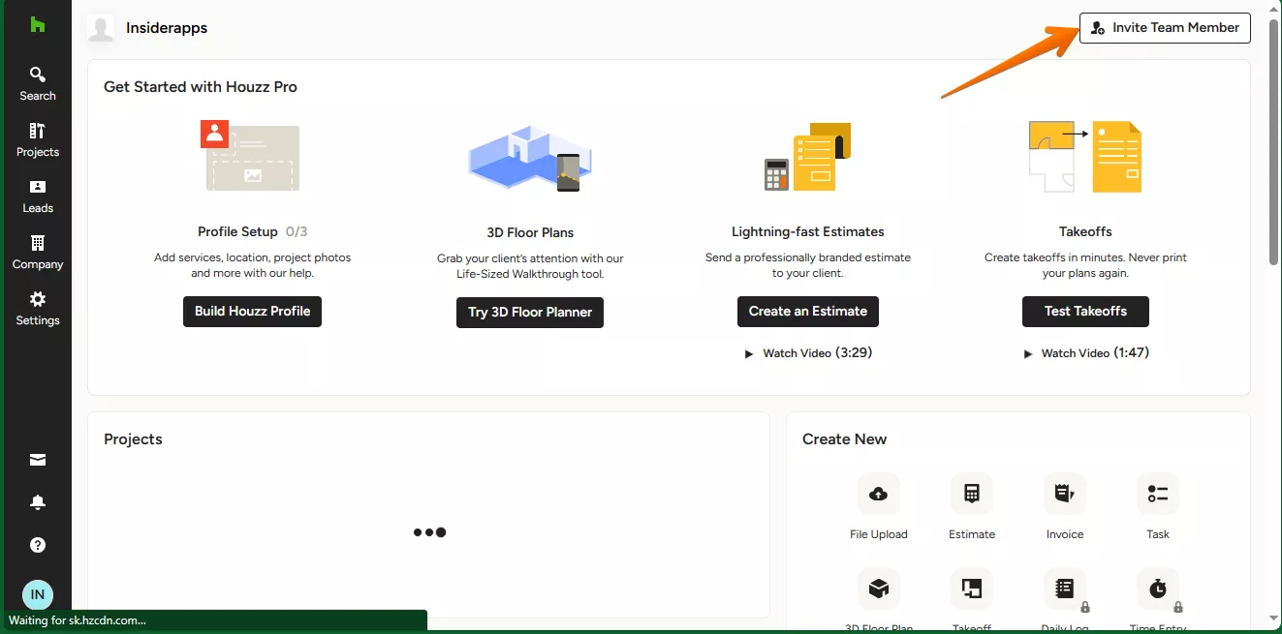Click the Takeoffs illustration
The height and width of the screenshot is (634, 1282).
[x=1085, y=157]
